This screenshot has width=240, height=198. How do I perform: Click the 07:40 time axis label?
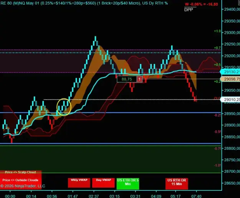coord(196,196)
